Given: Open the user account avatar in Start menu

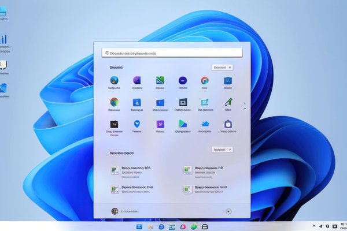Looking at the screenshot, I should (x=115, y=211).
